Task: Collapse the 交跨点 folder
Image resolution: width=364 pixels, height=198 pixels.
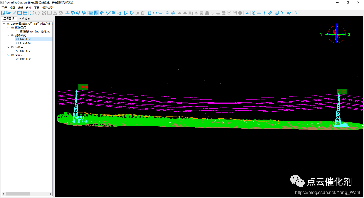Action: [9, 55]
